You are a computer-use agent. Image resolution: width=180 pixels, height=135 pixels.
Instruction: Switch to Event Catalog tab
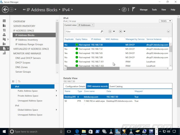pos(116,86)
